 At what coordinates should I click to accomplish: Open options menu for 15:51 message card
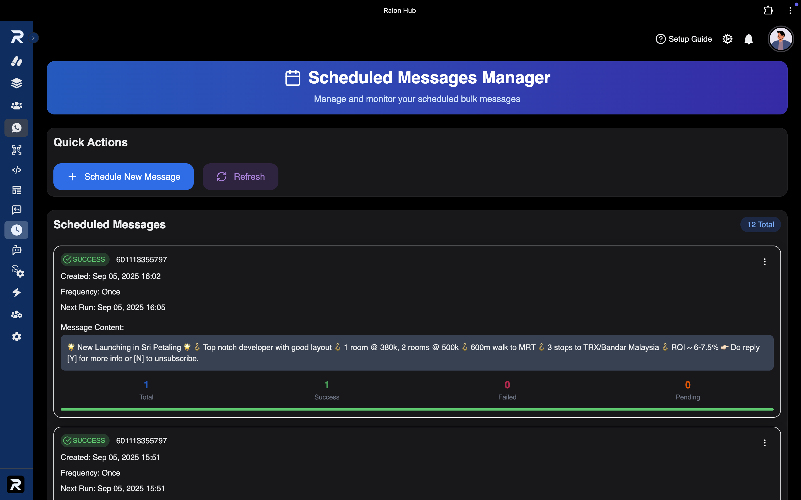coord(765,443)
